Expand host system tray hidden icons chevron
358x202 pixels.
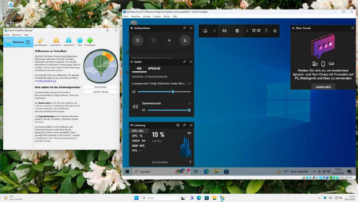click(x=320, y=198)
